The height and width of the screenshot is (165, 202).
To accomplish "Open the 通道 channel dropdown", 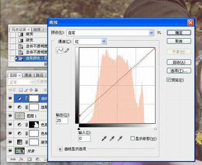I will (104, 41).
